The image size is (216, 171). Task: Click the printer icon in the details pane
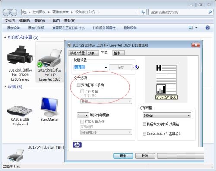point(16,155)
